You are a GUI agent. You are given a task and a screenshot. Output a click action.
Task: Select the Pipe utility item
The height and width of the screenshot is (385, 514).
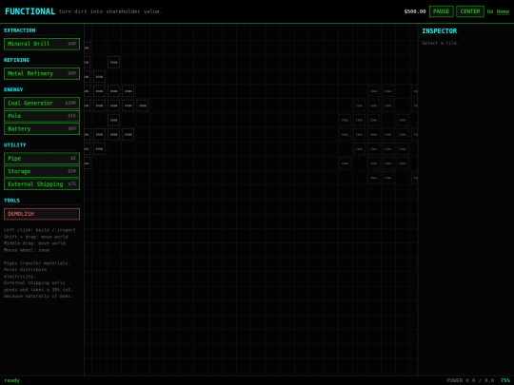click(x=42, y=159)
